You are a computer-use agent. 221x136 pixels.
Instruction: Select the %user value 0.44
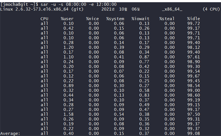point(68,95)
